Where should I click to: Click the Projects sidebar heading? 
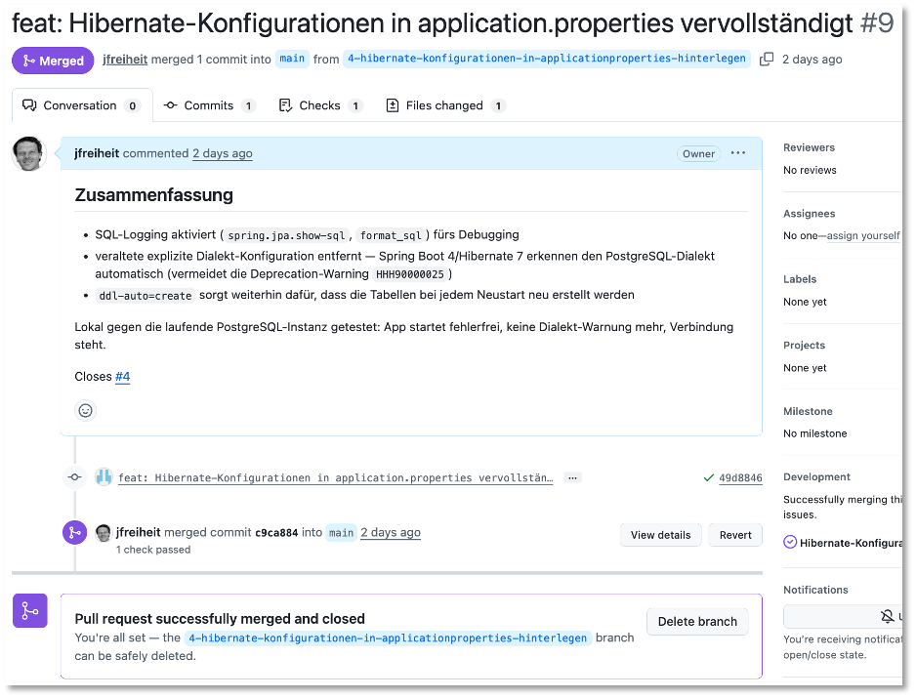pyautogui.click(x=805, y=346)
